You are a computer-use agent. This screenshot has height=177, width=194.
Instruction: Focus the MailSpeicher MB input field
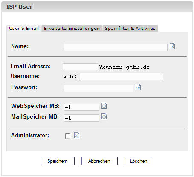click(81, 118)
